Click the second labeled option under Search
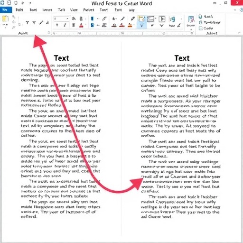This screenshot has height=243, width=243. pyautogui.click(x=210, y=22)
